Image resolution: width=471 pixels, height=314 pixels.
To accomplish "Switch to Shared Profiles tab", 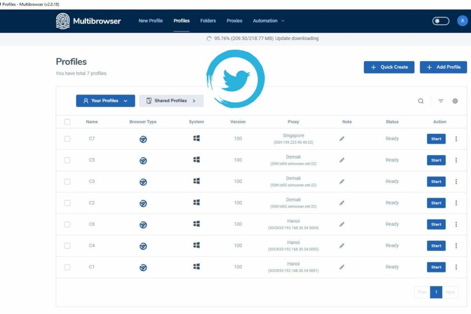I will (x=171, y=101).
